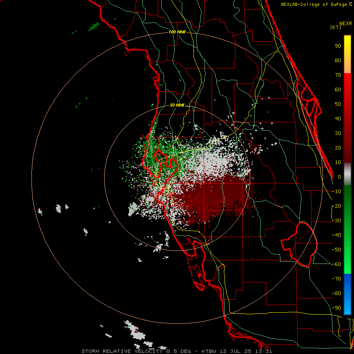Image resolution: width=354 pixels, height=354 pixels.
Task: Click the positive 40 value on velocity scale
Action: pyautogui.click(x=338, y=119)
